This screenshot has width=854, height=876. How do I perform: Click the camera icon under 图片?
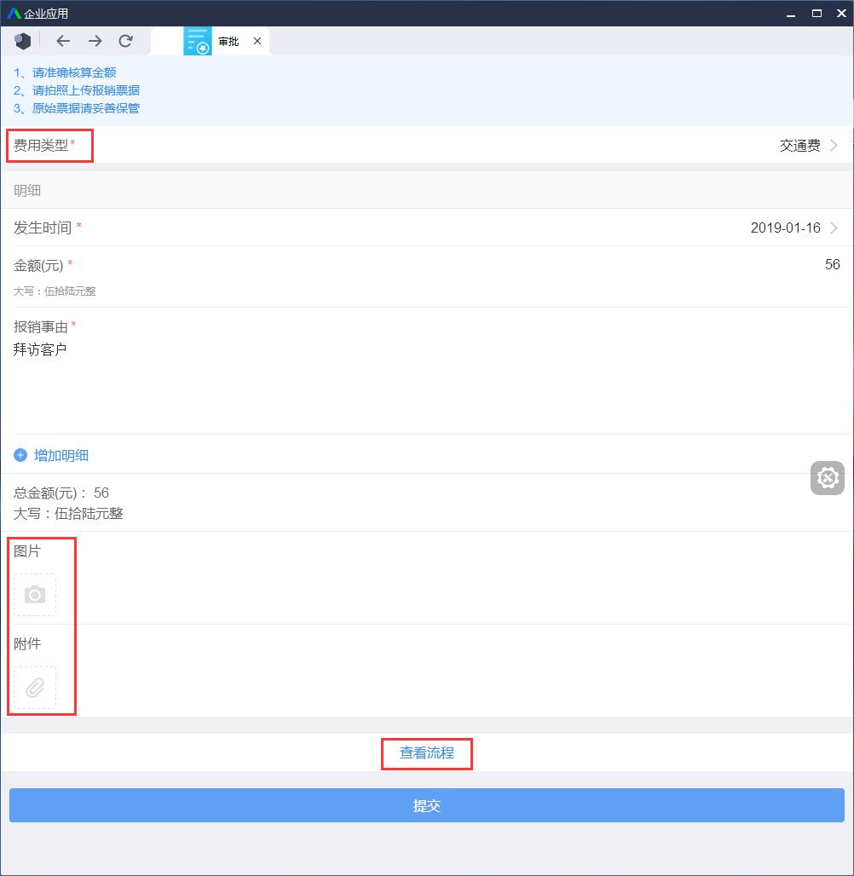point(34,595)
